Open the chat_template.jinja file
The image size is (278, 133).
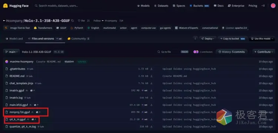point(21,83)
